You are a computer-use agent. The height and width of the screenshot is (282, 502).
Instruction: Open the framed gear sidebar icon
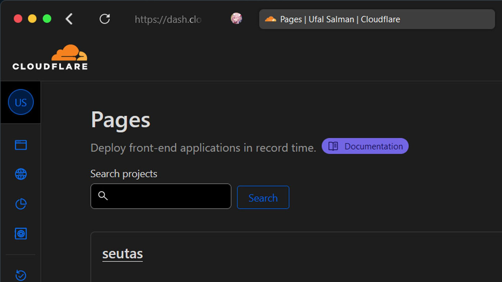[21, 234]
